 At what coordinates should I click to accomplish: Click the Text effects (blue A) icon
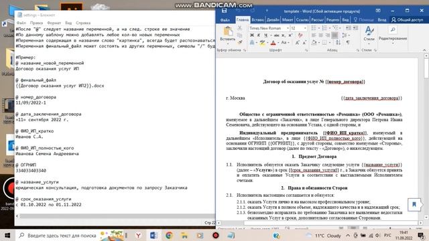252,42
